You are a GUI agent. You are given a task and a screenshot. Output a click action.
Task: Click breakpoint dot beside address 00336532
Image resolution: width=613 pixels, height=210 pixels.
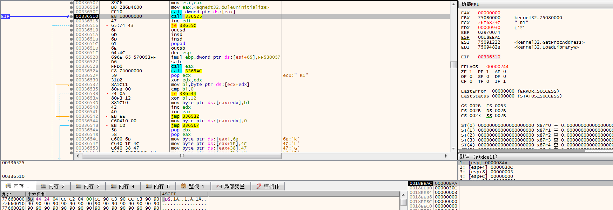(x=72, y=85)
